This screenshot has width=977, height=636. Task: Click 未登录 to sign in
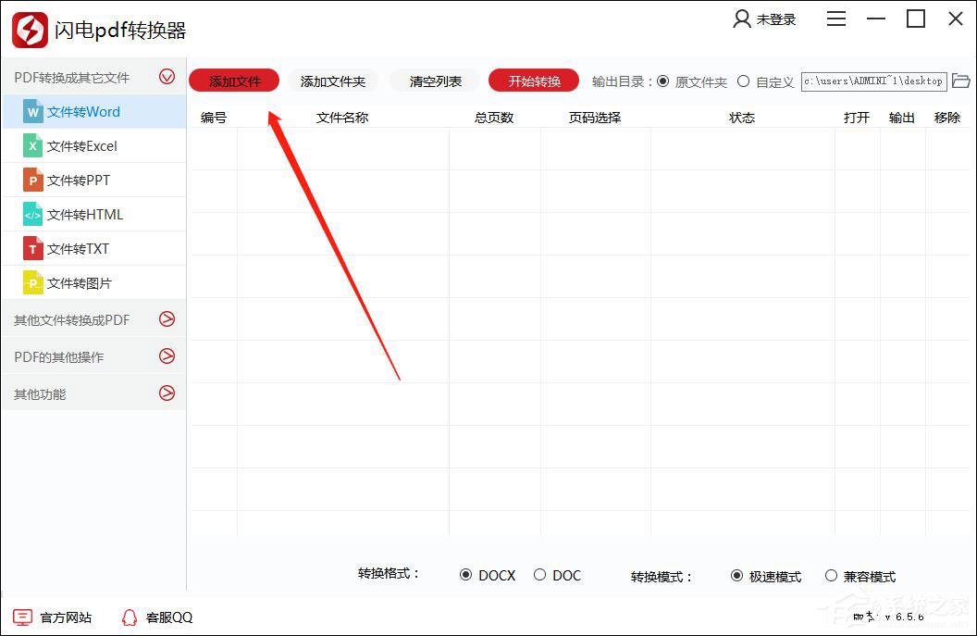tap(766, 19)
